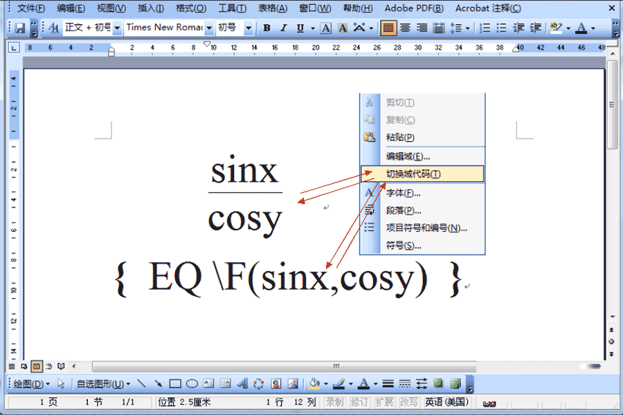
Task: Open the 表格(A) menu
Action: 273,8
